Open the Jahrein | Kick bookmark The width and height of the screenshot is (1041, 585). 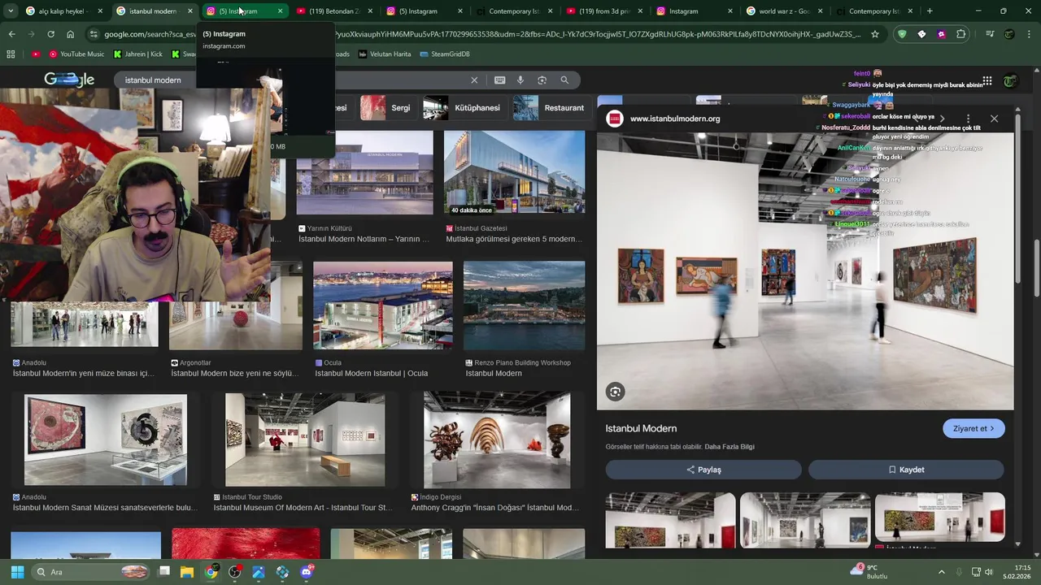(137, 54)
